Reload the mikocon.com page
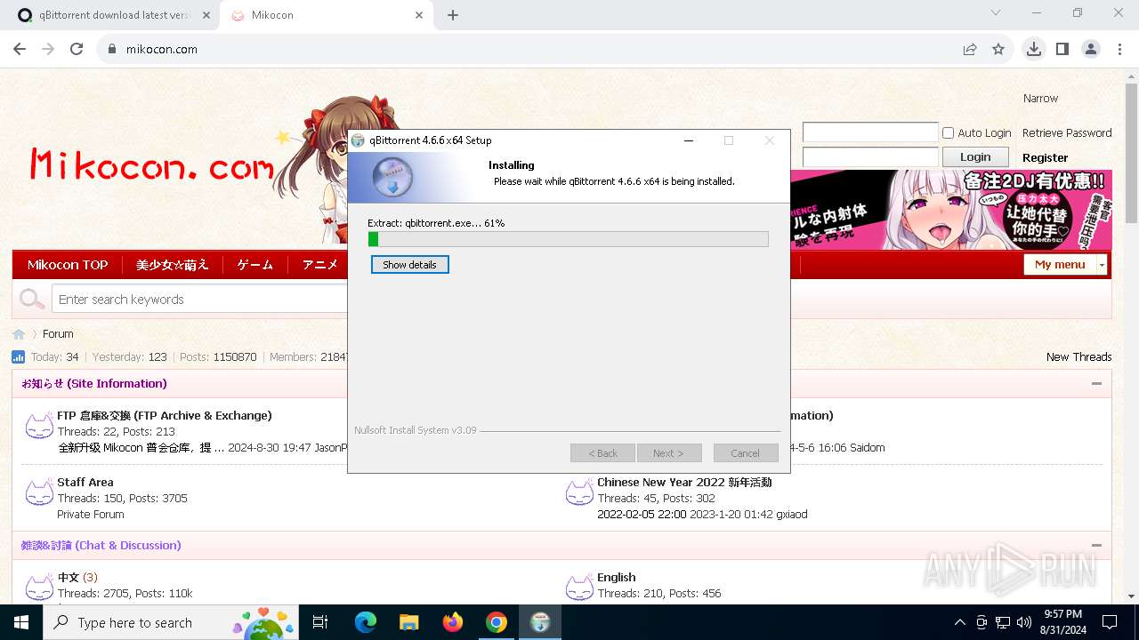The image size is (1139, 640). pyautogui.click(x=77, y=49)
